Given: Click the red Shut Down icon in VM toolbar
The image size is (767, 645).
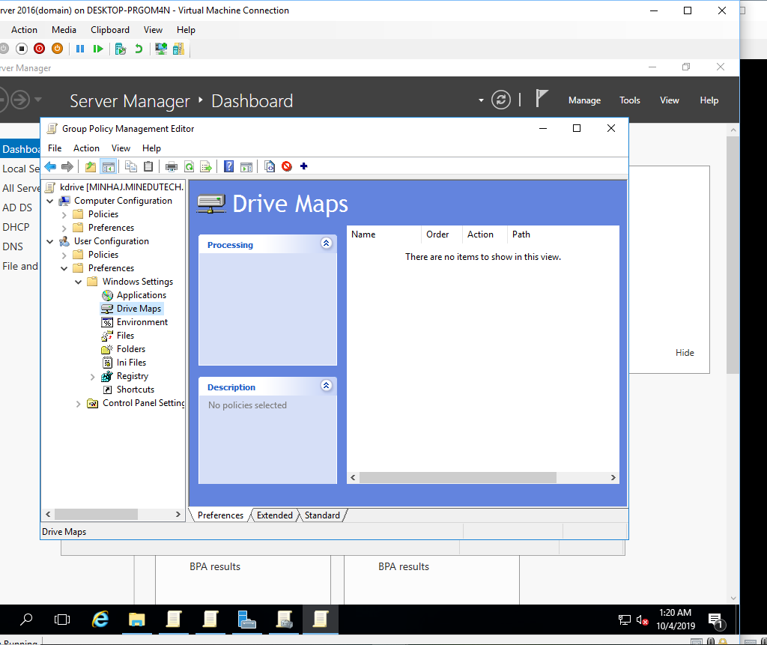Looking at the screenshot, I should (40, 49).
